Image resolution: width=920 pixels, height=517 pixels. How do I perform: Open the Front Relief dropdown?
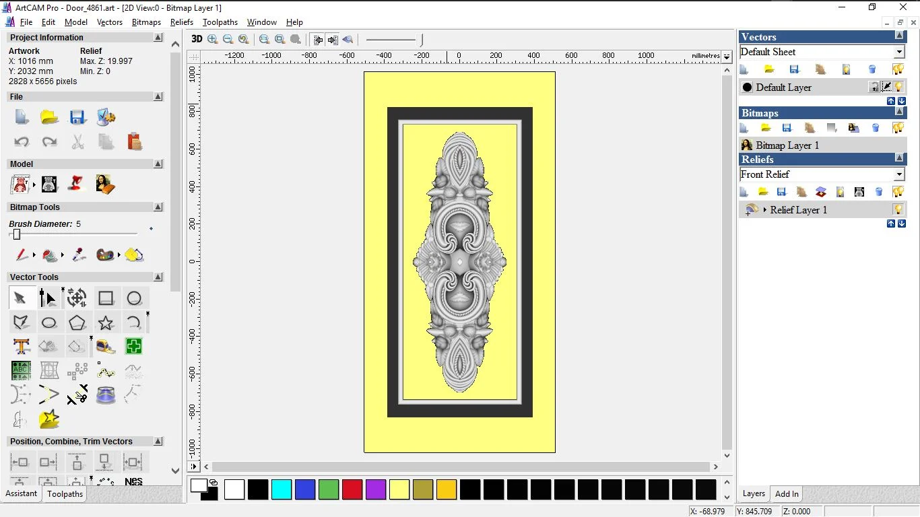[899, 174]
